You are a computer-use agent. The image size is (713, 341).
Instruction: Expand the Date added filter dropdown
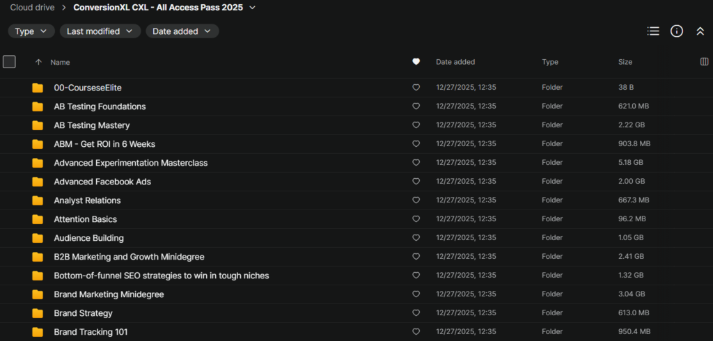coord(182,31)
